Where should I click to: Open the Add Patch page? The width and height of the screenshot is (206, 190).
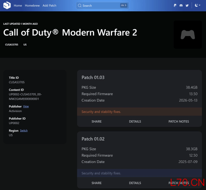(49, 6)
